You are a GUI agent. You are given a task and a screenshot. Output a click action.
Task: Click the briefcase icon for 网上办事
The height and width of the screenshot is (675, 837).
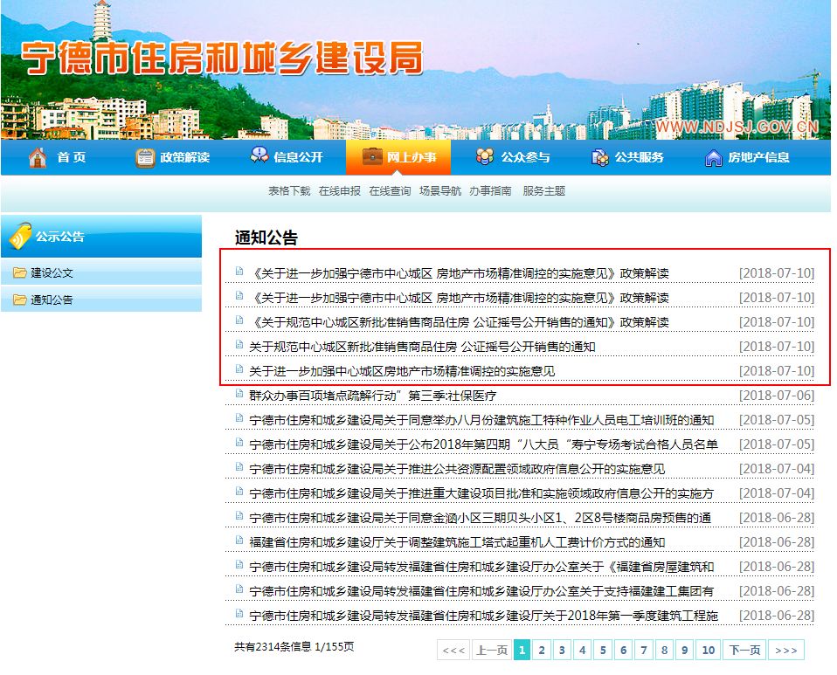[x=372, y=157]
